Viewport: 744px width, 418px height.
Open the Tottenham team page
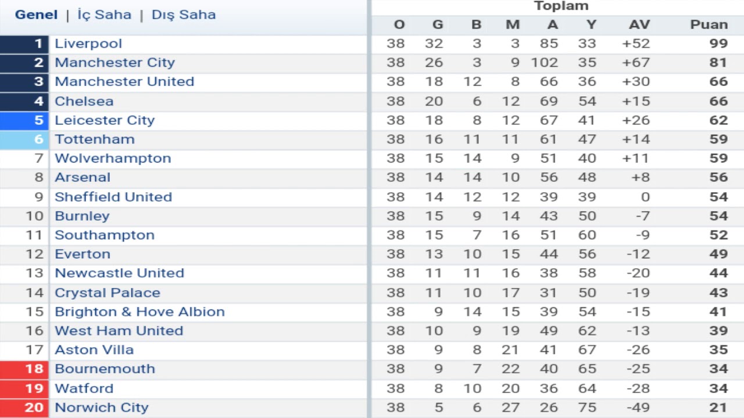click(95, 139)
